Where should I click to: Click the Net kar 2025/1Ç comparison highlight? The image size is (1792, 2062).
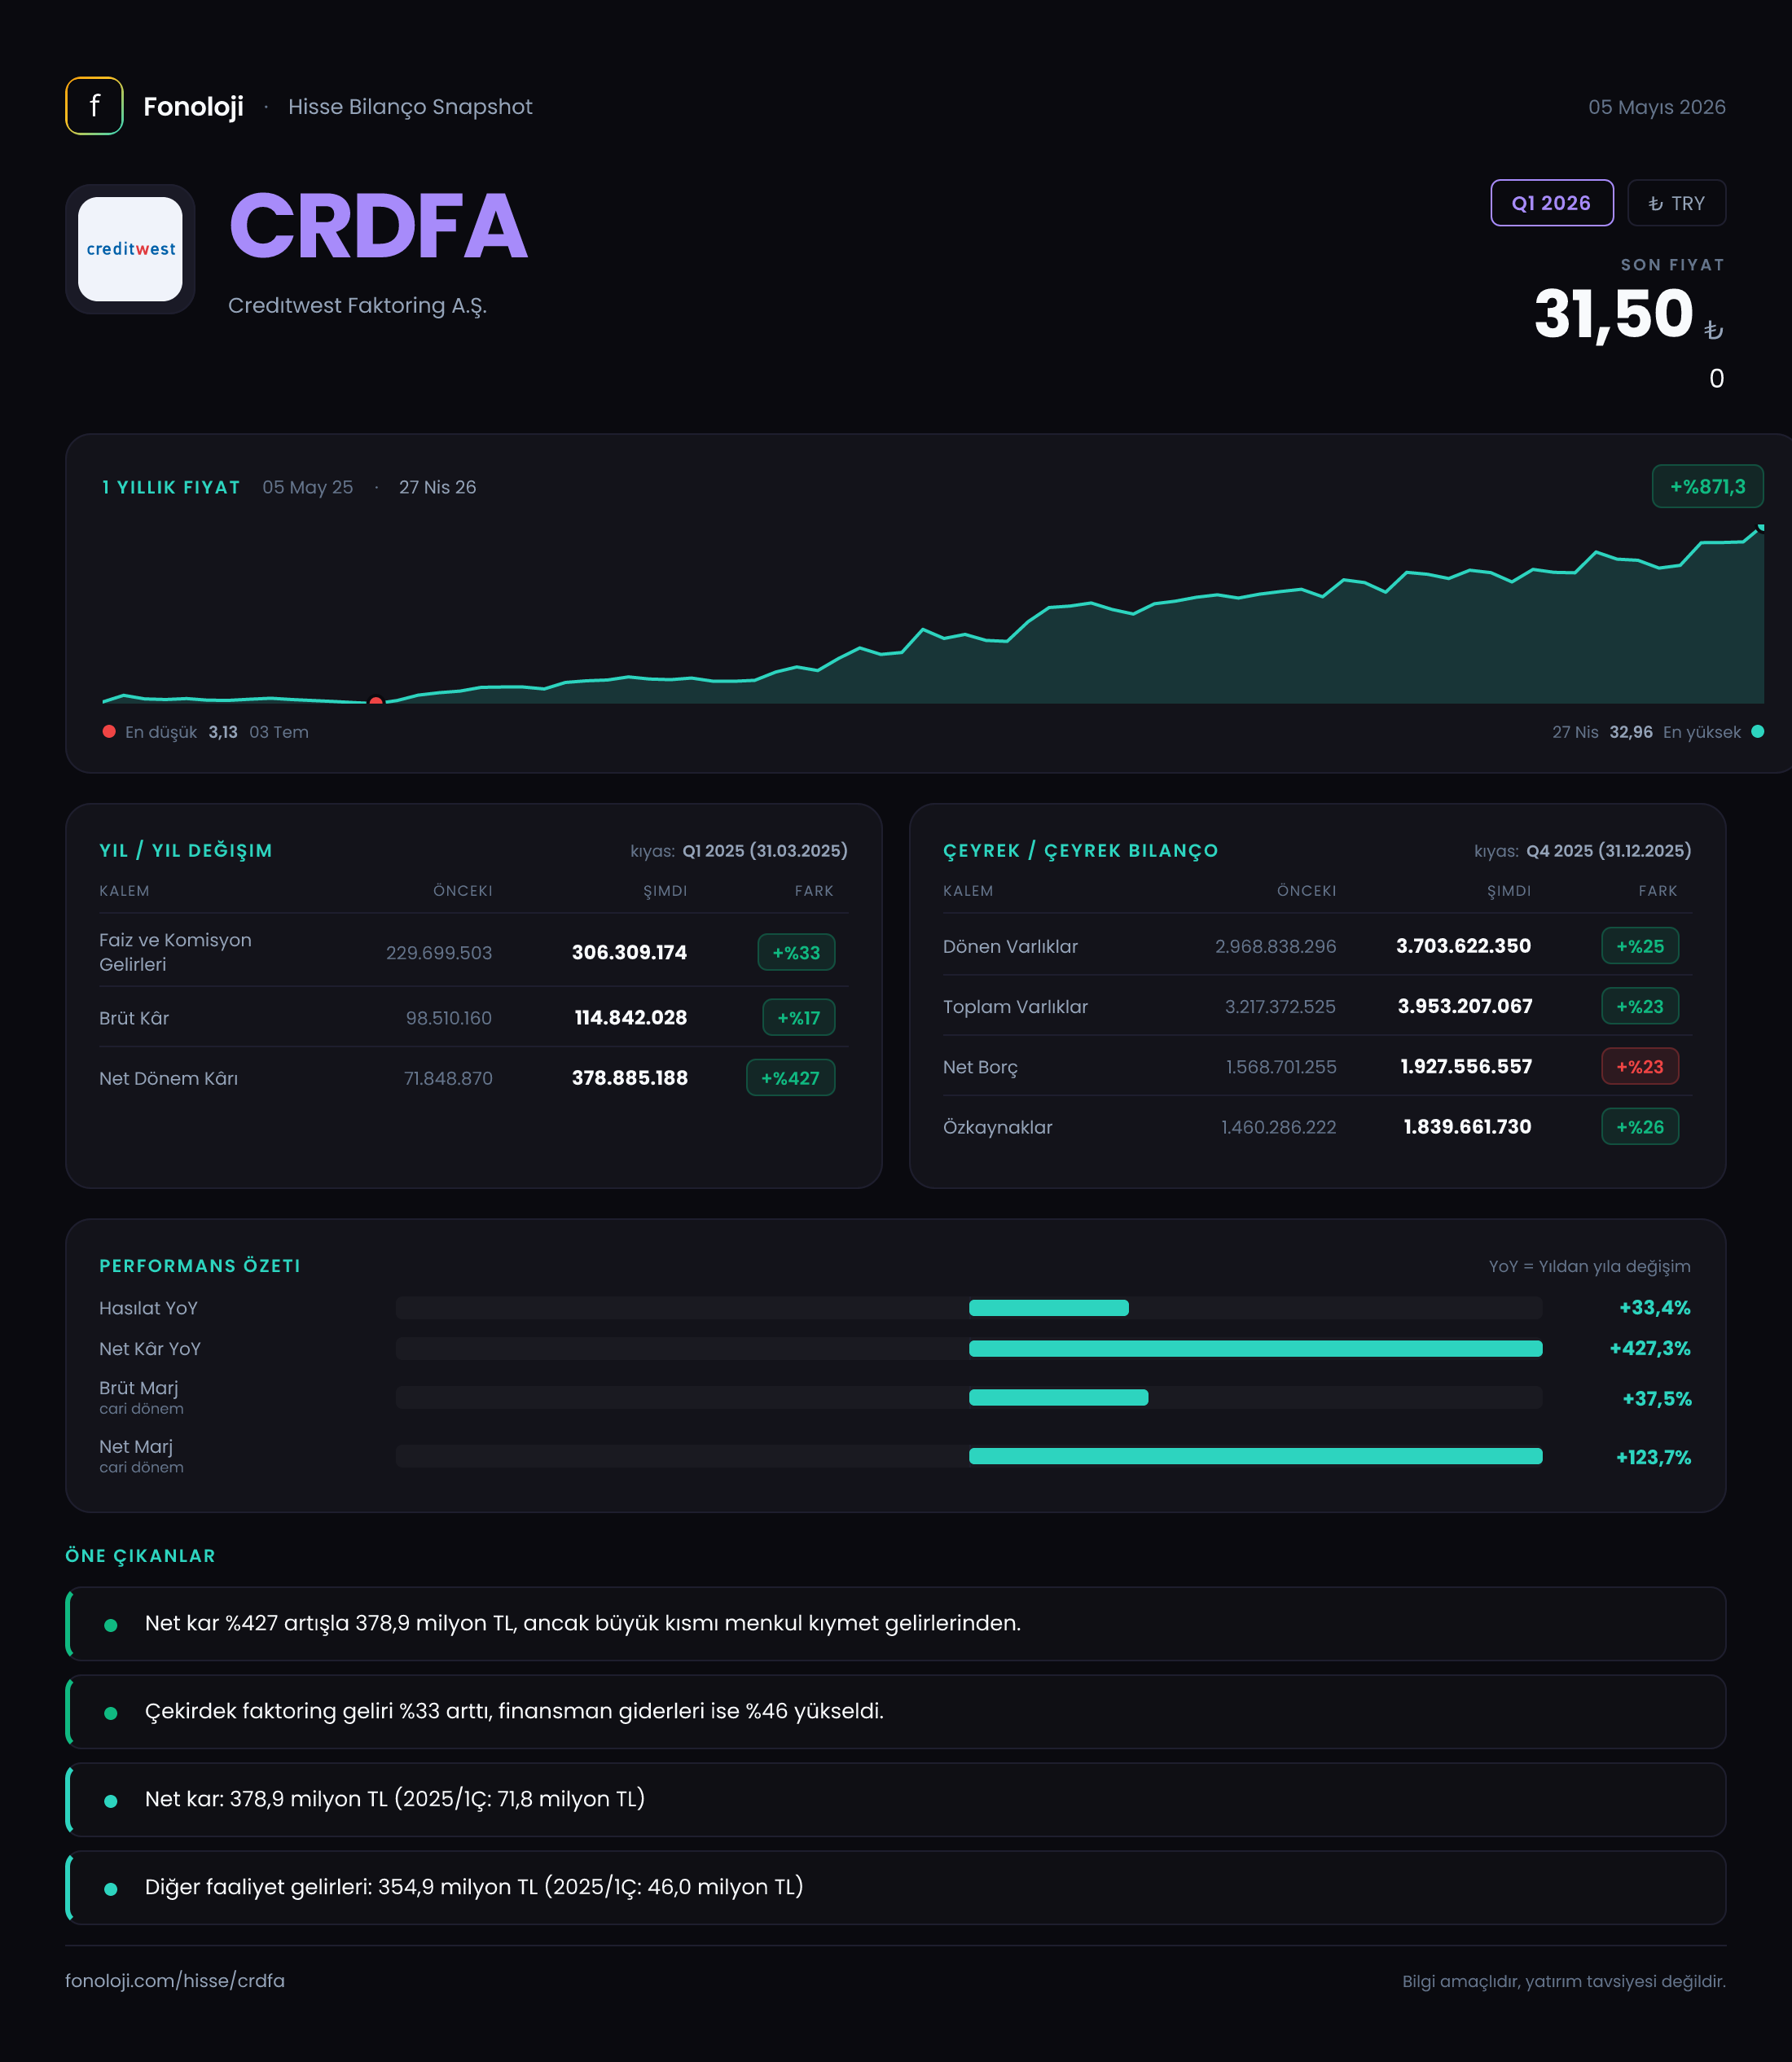click(x=895, y=1799)
